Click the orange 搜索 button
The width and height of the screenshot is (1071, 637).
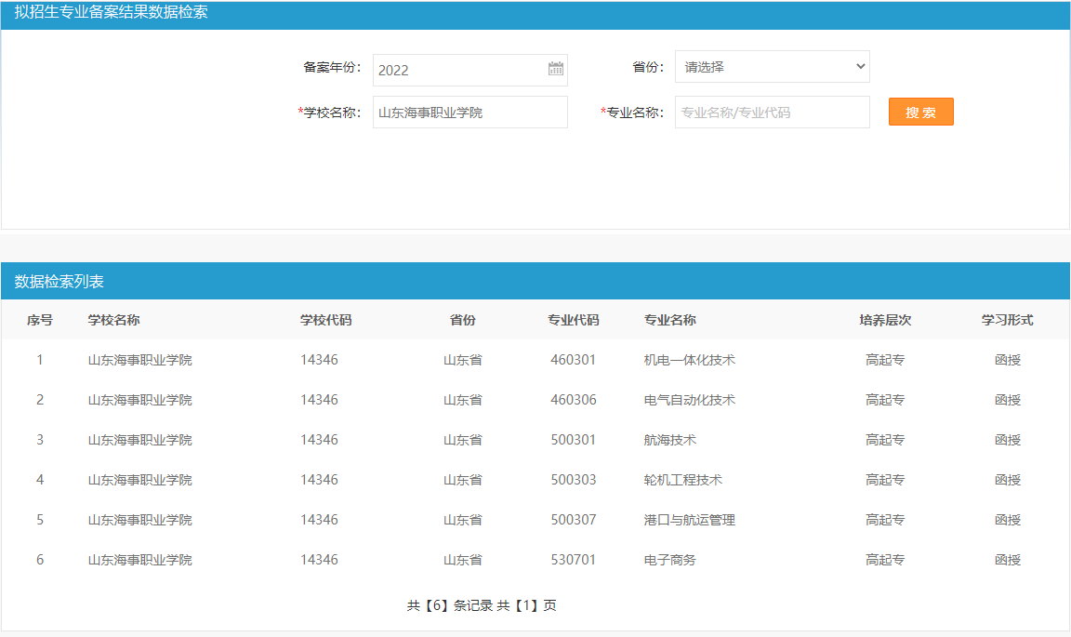[920, 113]
